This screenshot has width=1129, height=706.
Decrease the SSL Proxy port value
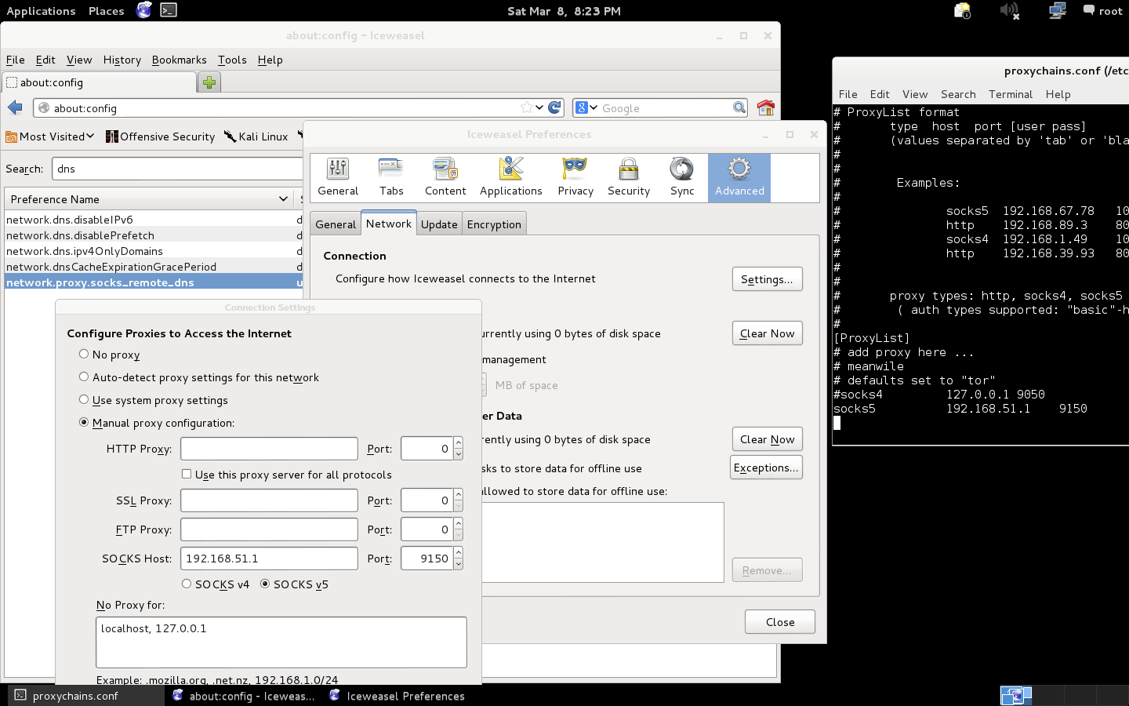pyautogui.click(x=459, y=506)
